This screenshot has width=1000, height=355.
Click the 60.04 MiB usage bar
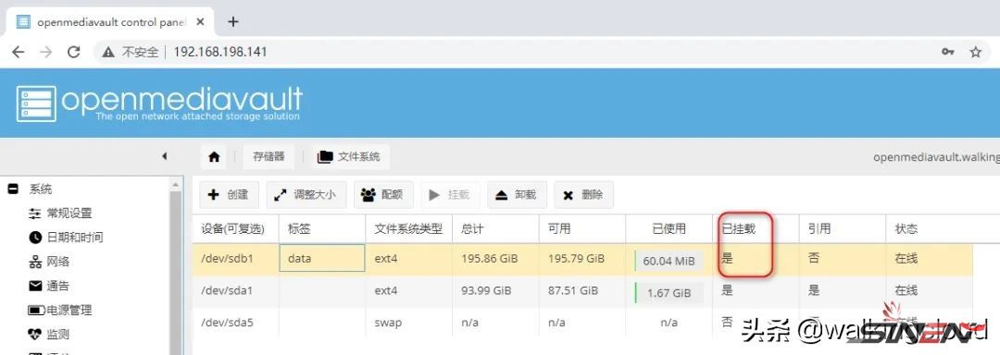(669, 261)
